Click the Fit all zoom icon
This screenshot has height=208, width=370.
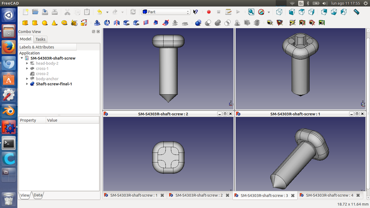(251, 12)
